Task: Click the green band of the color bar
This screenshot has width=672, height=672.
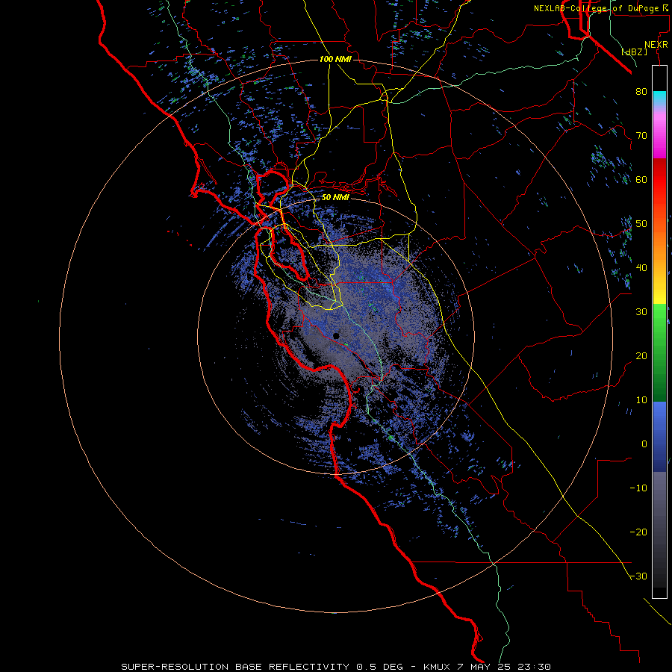Action: (x=659, y=352)
